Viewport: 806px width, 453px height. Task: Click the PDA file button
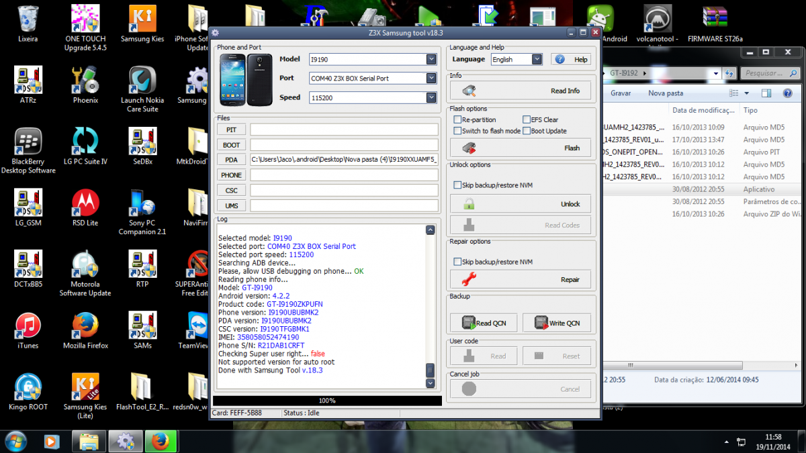coord(232,160)
